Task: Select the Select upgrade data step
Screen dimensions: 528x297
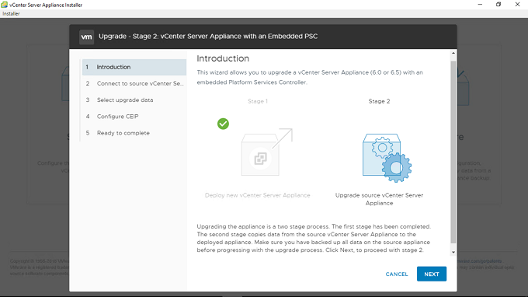Action: coord(134,100)
